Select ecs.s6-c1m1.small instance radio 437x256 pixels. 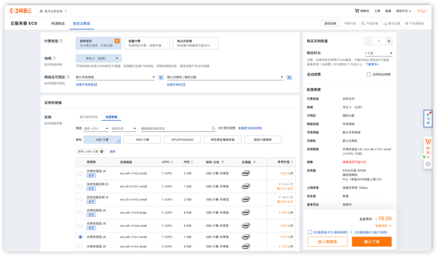coord(80,237)
